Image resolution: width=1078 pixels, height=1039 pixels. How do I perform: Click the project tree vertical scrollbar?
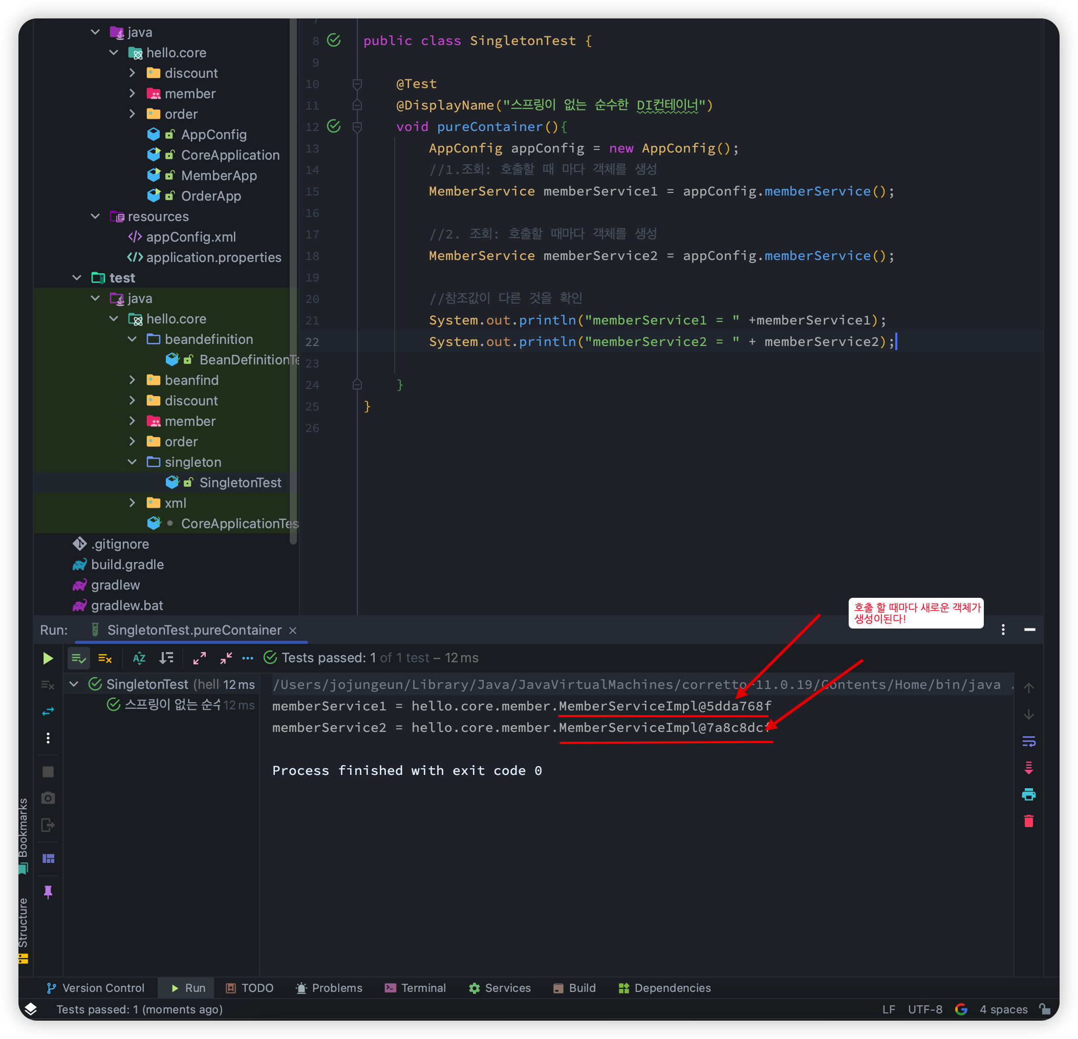point(293,275)
